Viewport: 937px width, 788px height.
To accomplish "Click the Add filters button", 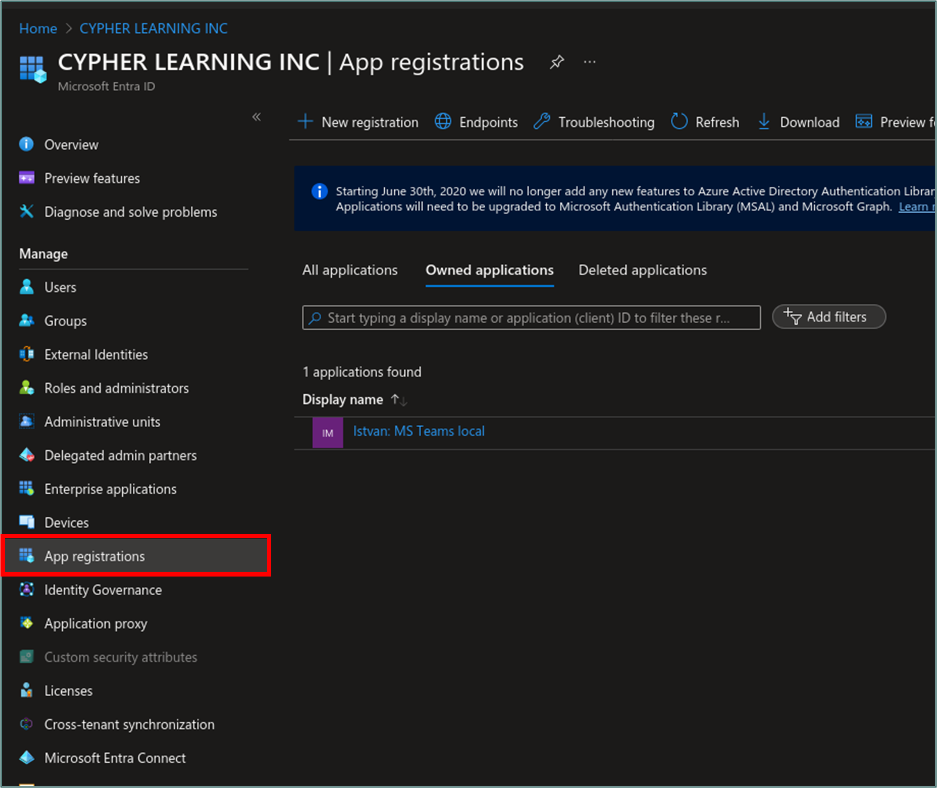I will coord(829,317).
